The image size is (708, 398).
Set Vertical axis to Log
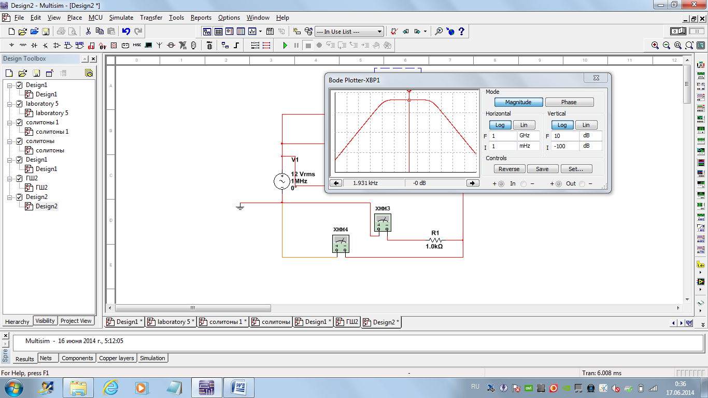point(562,125)
